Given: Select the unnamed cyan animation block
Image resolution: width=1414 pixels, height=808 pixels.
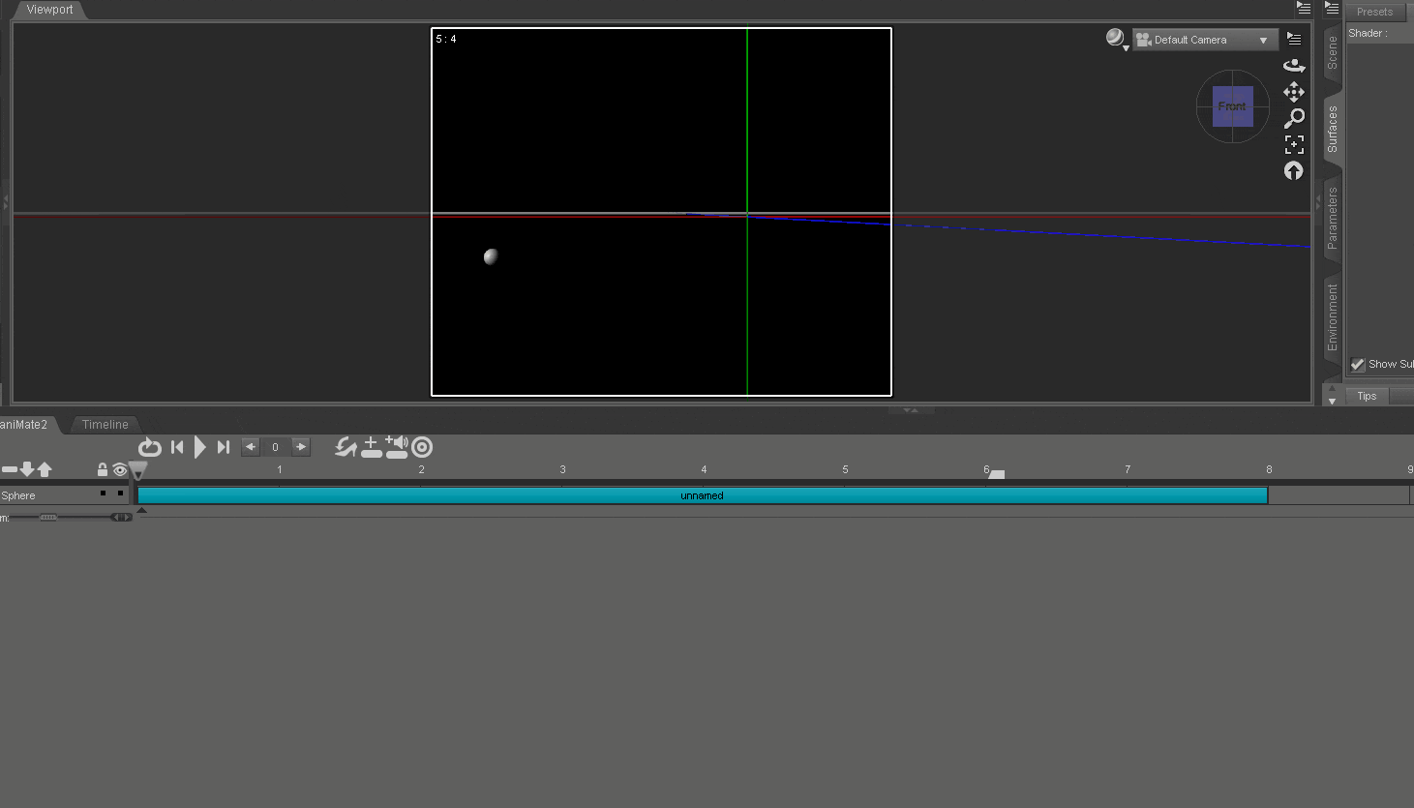Looking at the screenshot, I should [x=702, y=494].
